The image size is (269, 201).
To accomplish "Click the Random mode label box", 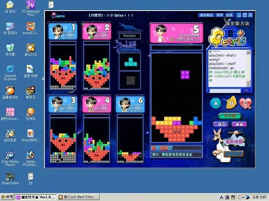I will tap(130, 36).
